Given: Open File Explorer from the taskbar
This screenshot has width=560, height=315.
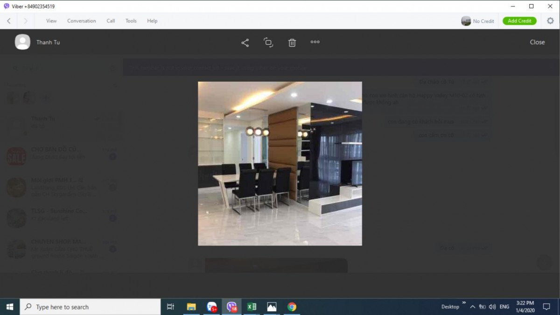Looking at the screenshot, I should [x=191, y=307].
